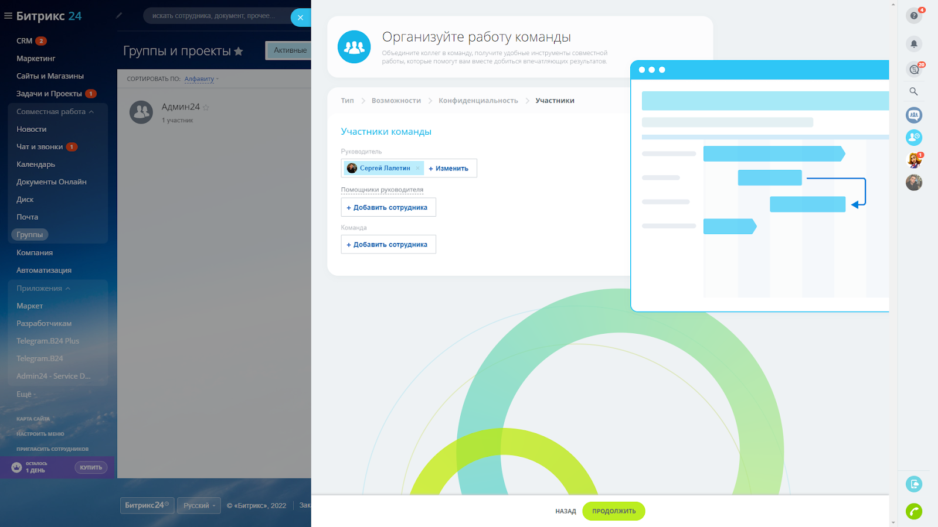Open the Русский language dropdown

(199, 505)
